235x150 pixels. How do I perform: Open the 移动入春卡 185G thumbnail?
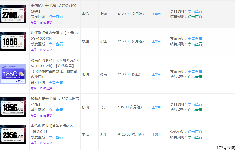(x=13, y=107)
